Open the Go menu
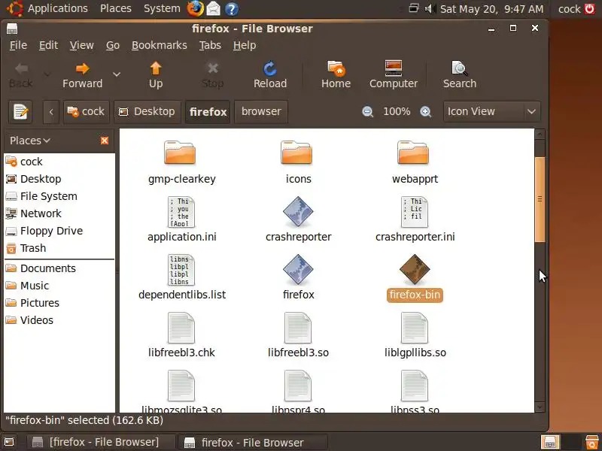 click(x=113, y=45)
